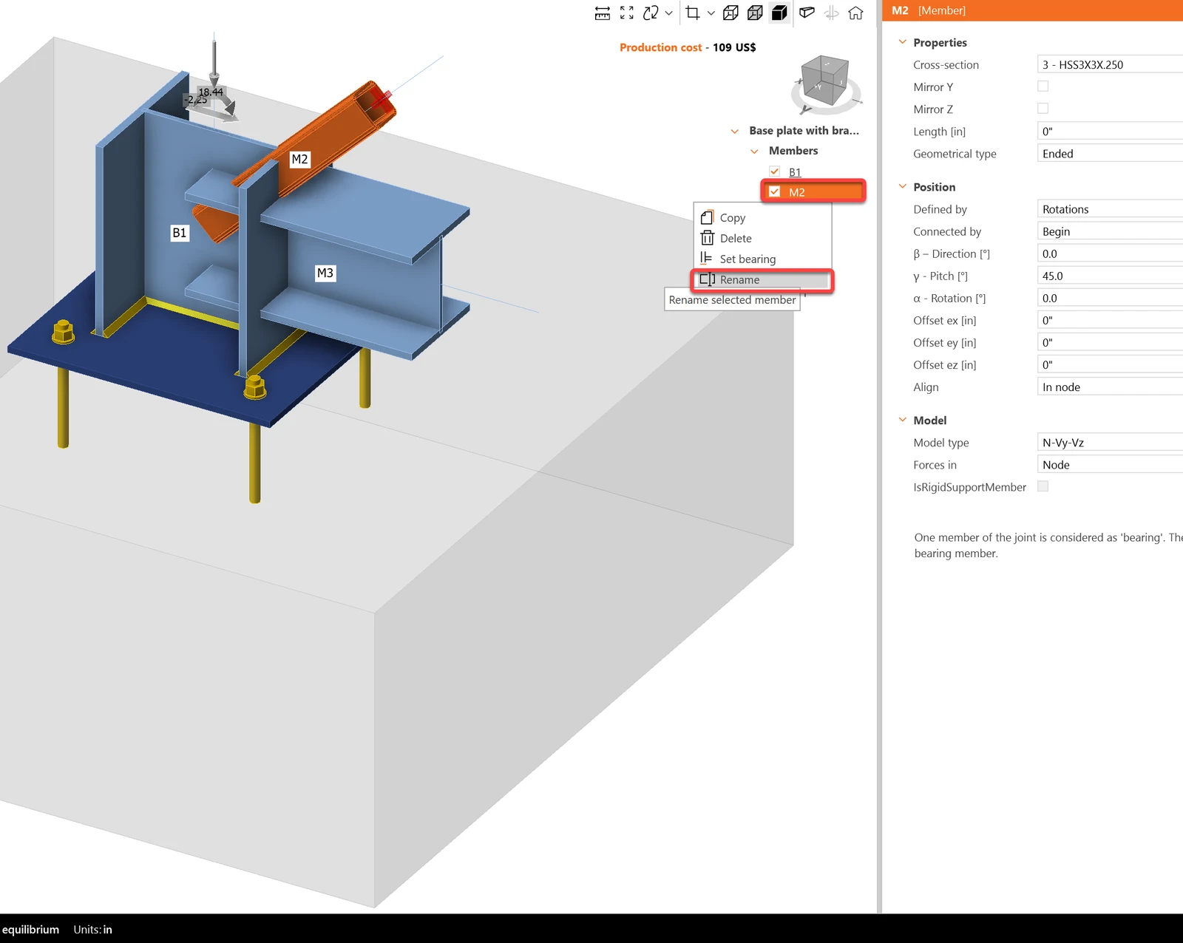Image resolution: width=1183 pixels, height=943 pixels.
Task: Open the Align In node dropdown
Action: 1110,387
